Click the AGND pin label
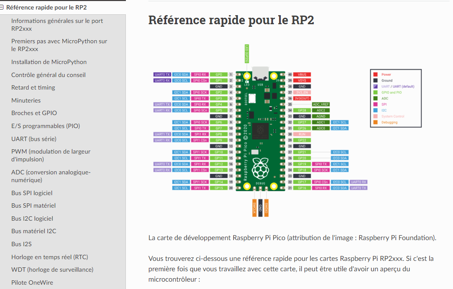 pos(321,116)
